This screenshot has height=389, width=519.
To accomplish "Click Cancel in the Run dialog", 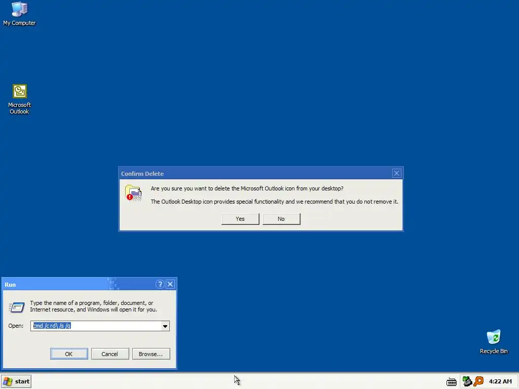I will coord(110,354).
